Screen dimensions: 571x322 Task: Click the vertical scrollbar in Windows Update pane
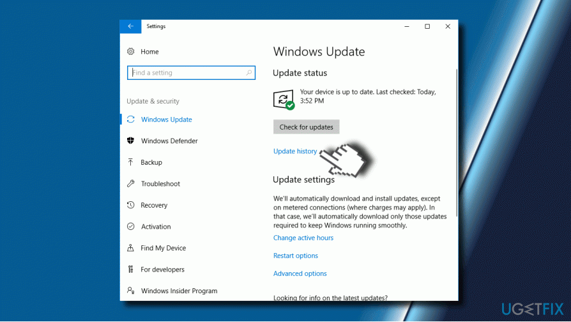(457, 143)
